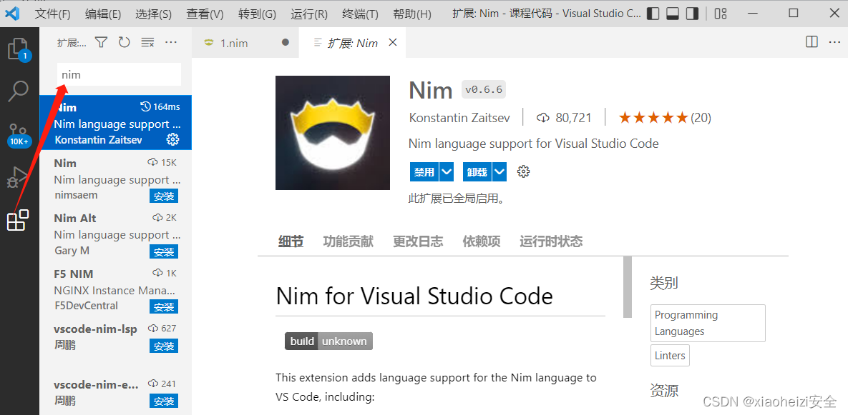Toggle the secondary side bar layout icon
This screenshot has width=848, height=415.
click(692, 14)
